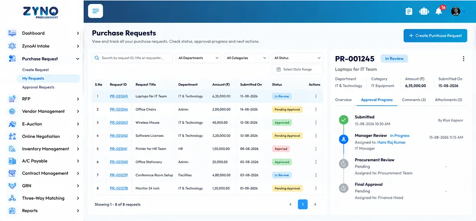The width and height of the screenshot is (476, 221).
Task: Click the Purchase Request sidebar icon
Action: 12,59
